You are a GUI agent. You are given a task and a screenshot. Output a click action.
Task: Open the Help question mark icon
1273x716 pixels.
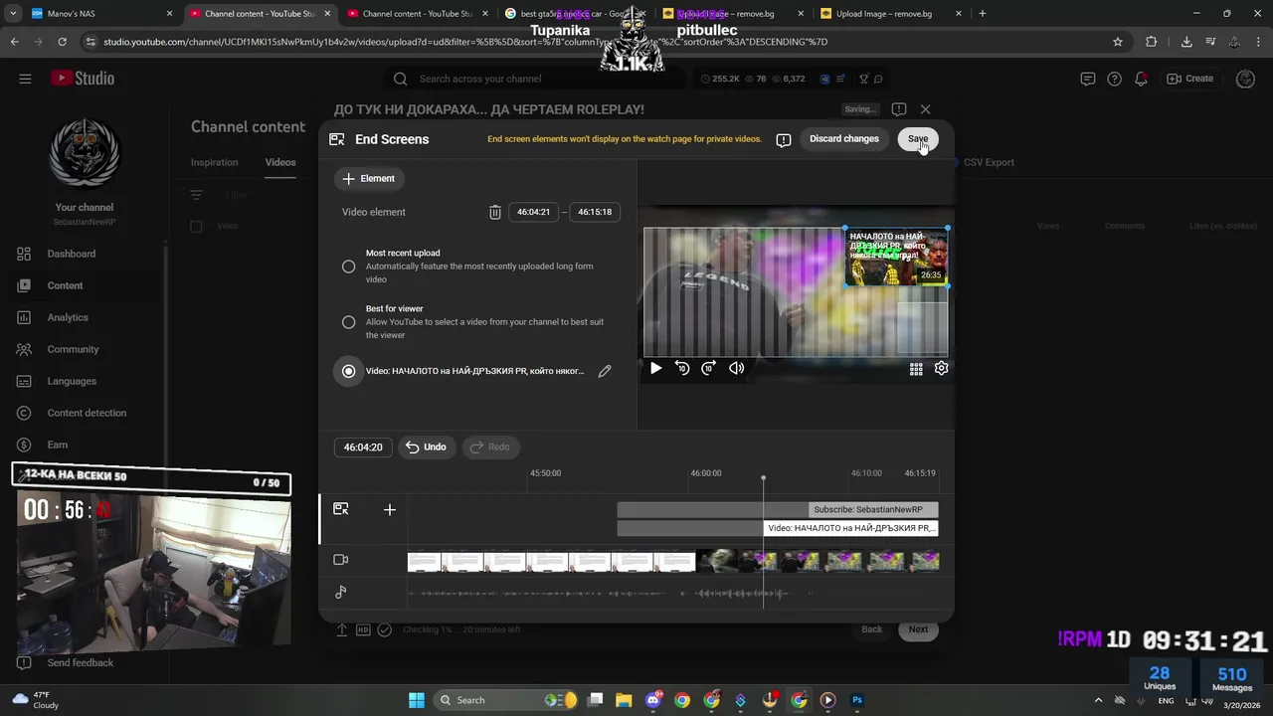tap(1114, 79)
